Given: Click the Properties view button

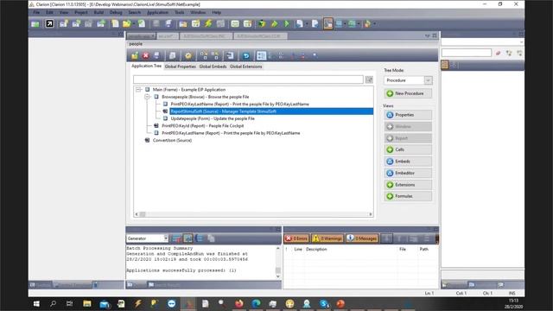Looking at the screenshot, I should (408, 115).
